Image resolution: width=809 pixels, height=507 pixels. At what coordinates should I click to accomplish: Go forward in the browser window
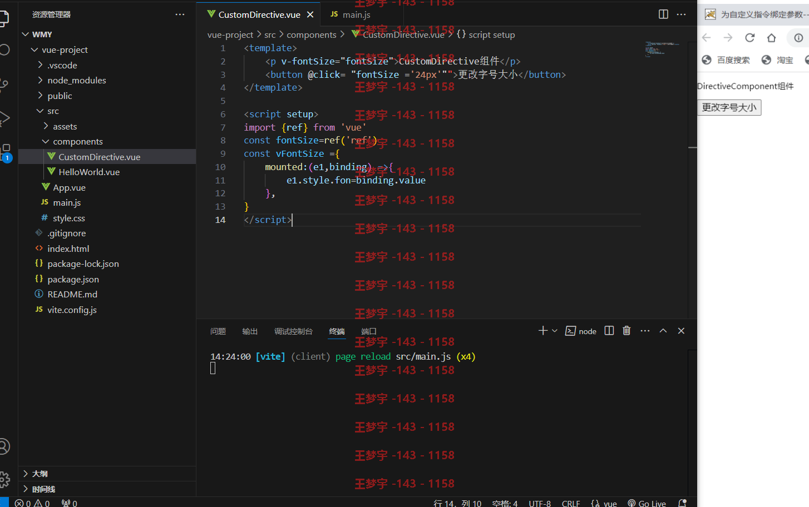point(728,38)
